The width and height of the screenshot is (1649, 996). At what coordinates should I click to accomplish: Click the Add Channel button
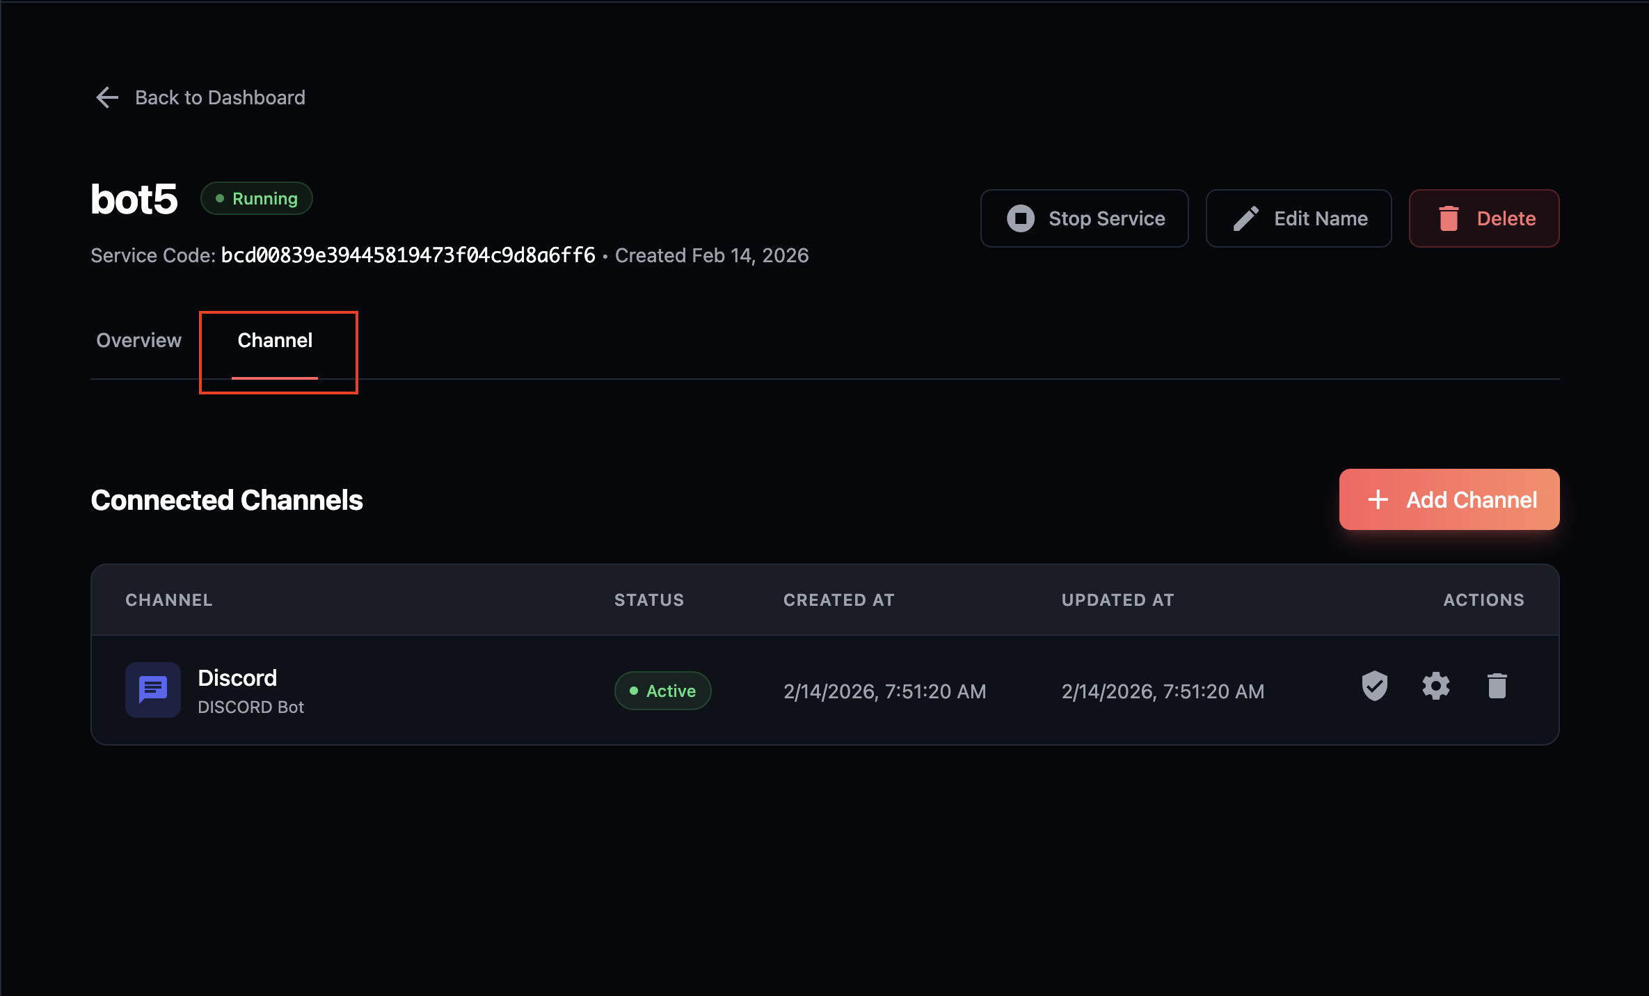[1449, 499]
